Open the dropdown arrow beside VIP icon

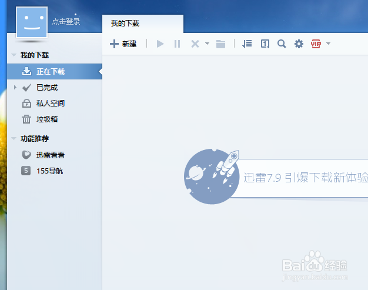(329, 44)
